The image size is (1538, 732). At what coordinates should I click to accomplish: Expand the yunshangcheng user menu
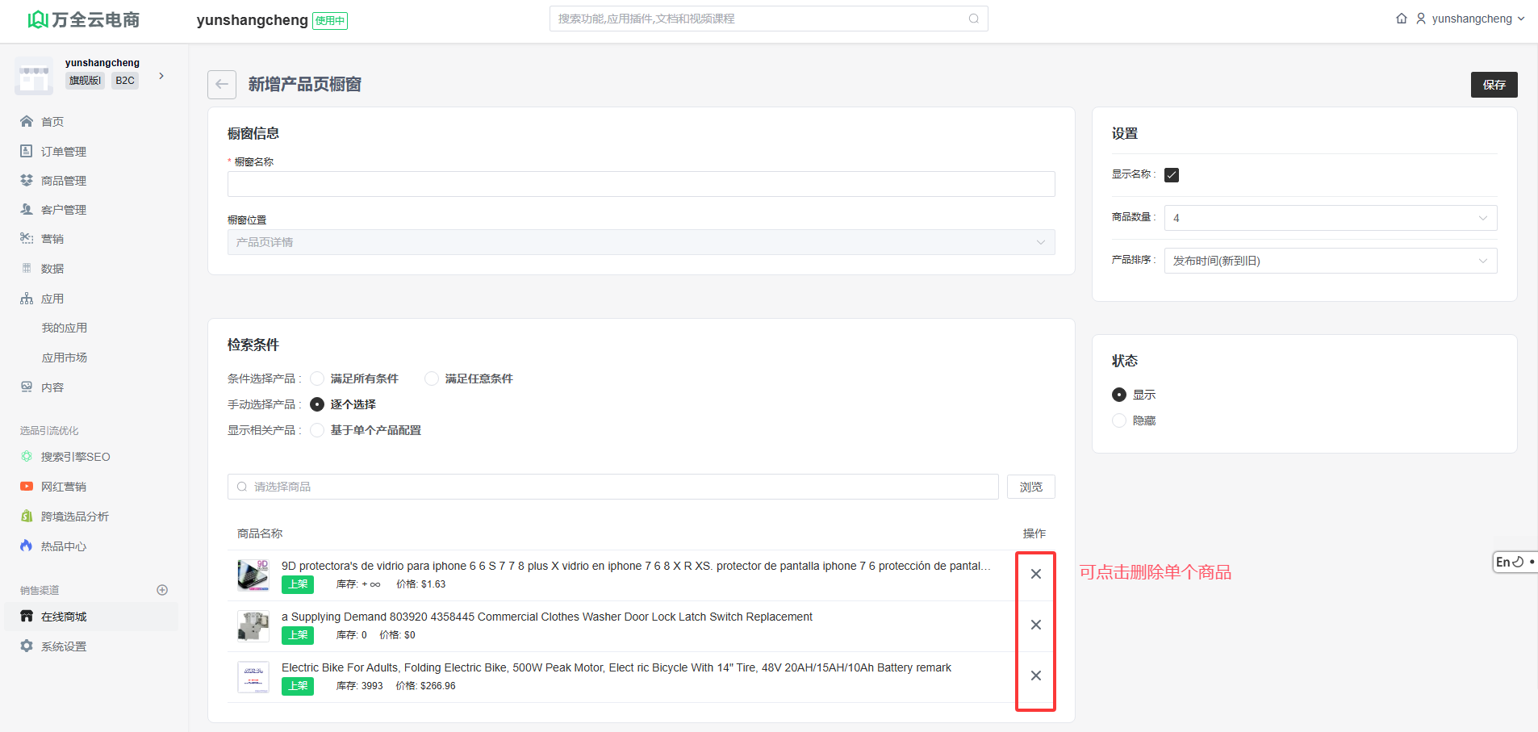pos(1472,19)
